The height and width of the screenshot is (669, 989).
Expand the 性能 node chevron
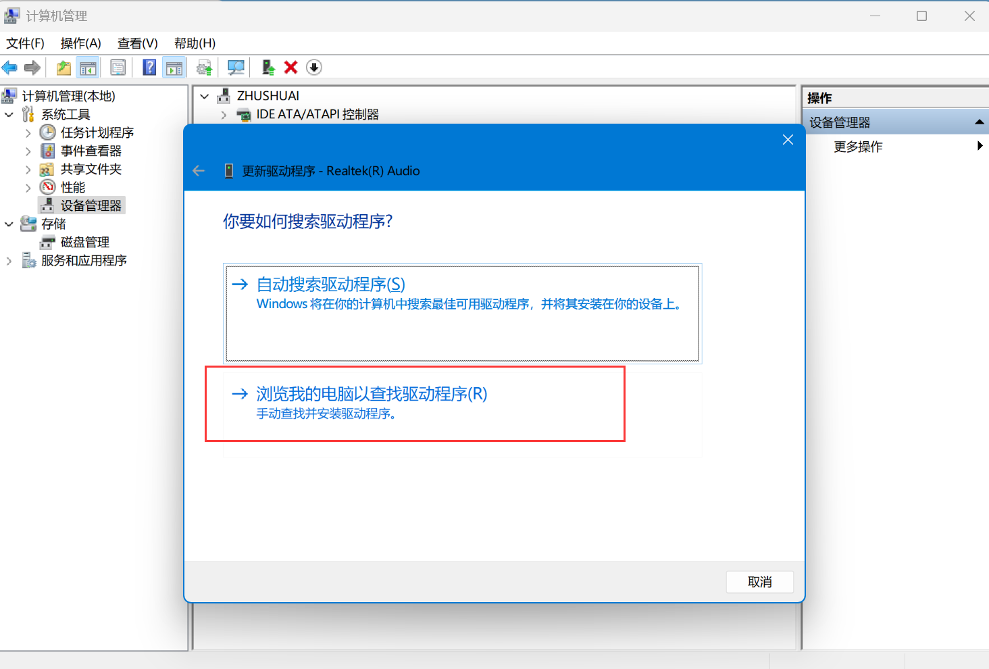(x=28, y=187)
